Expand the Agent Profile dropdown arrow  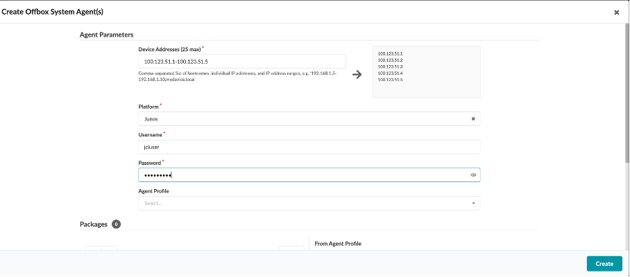473,204
